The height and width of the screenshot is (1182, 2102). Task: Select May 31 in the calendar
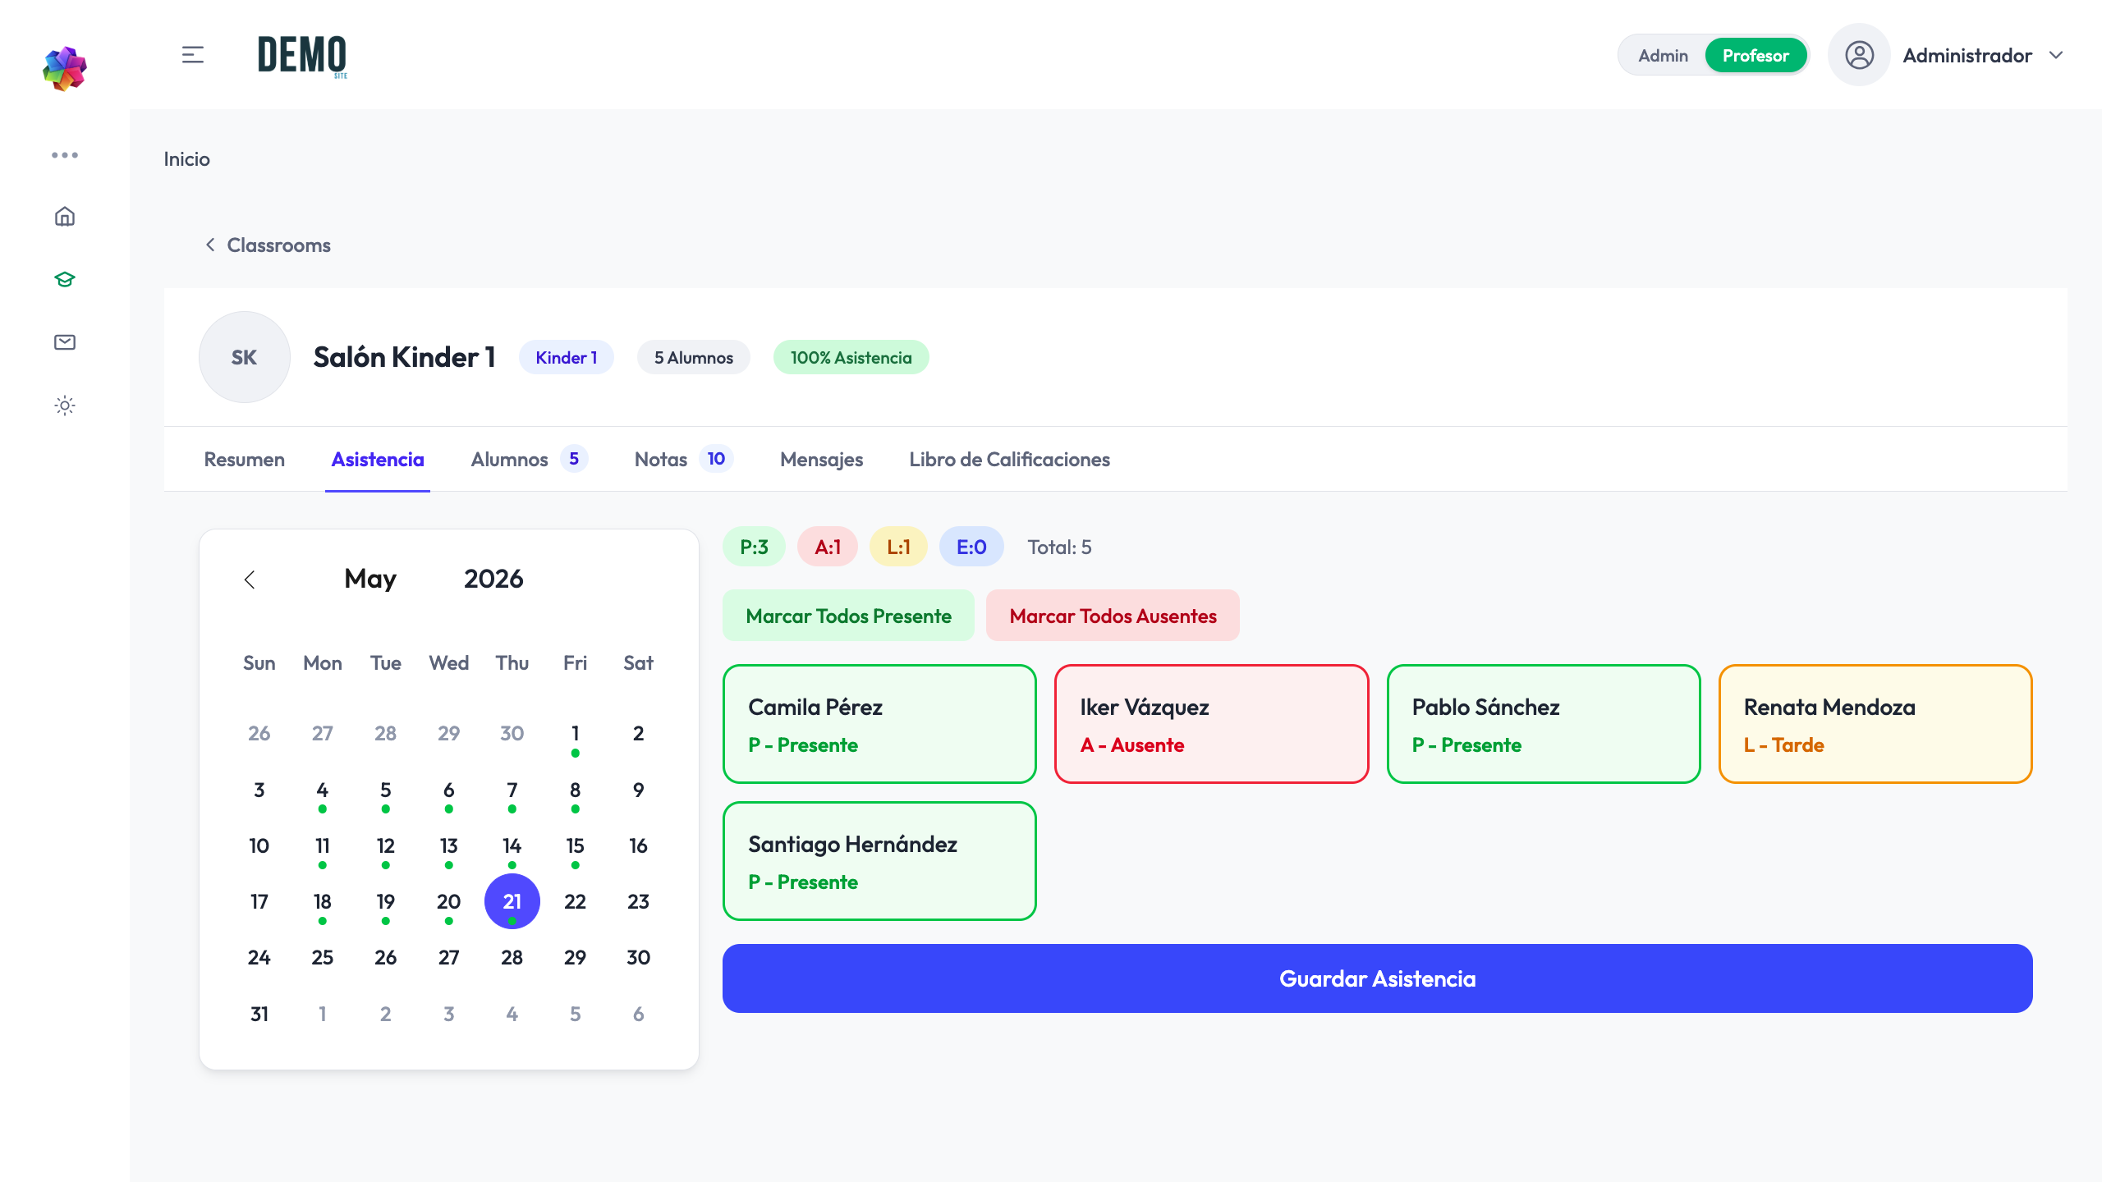tap(259, 1015)
